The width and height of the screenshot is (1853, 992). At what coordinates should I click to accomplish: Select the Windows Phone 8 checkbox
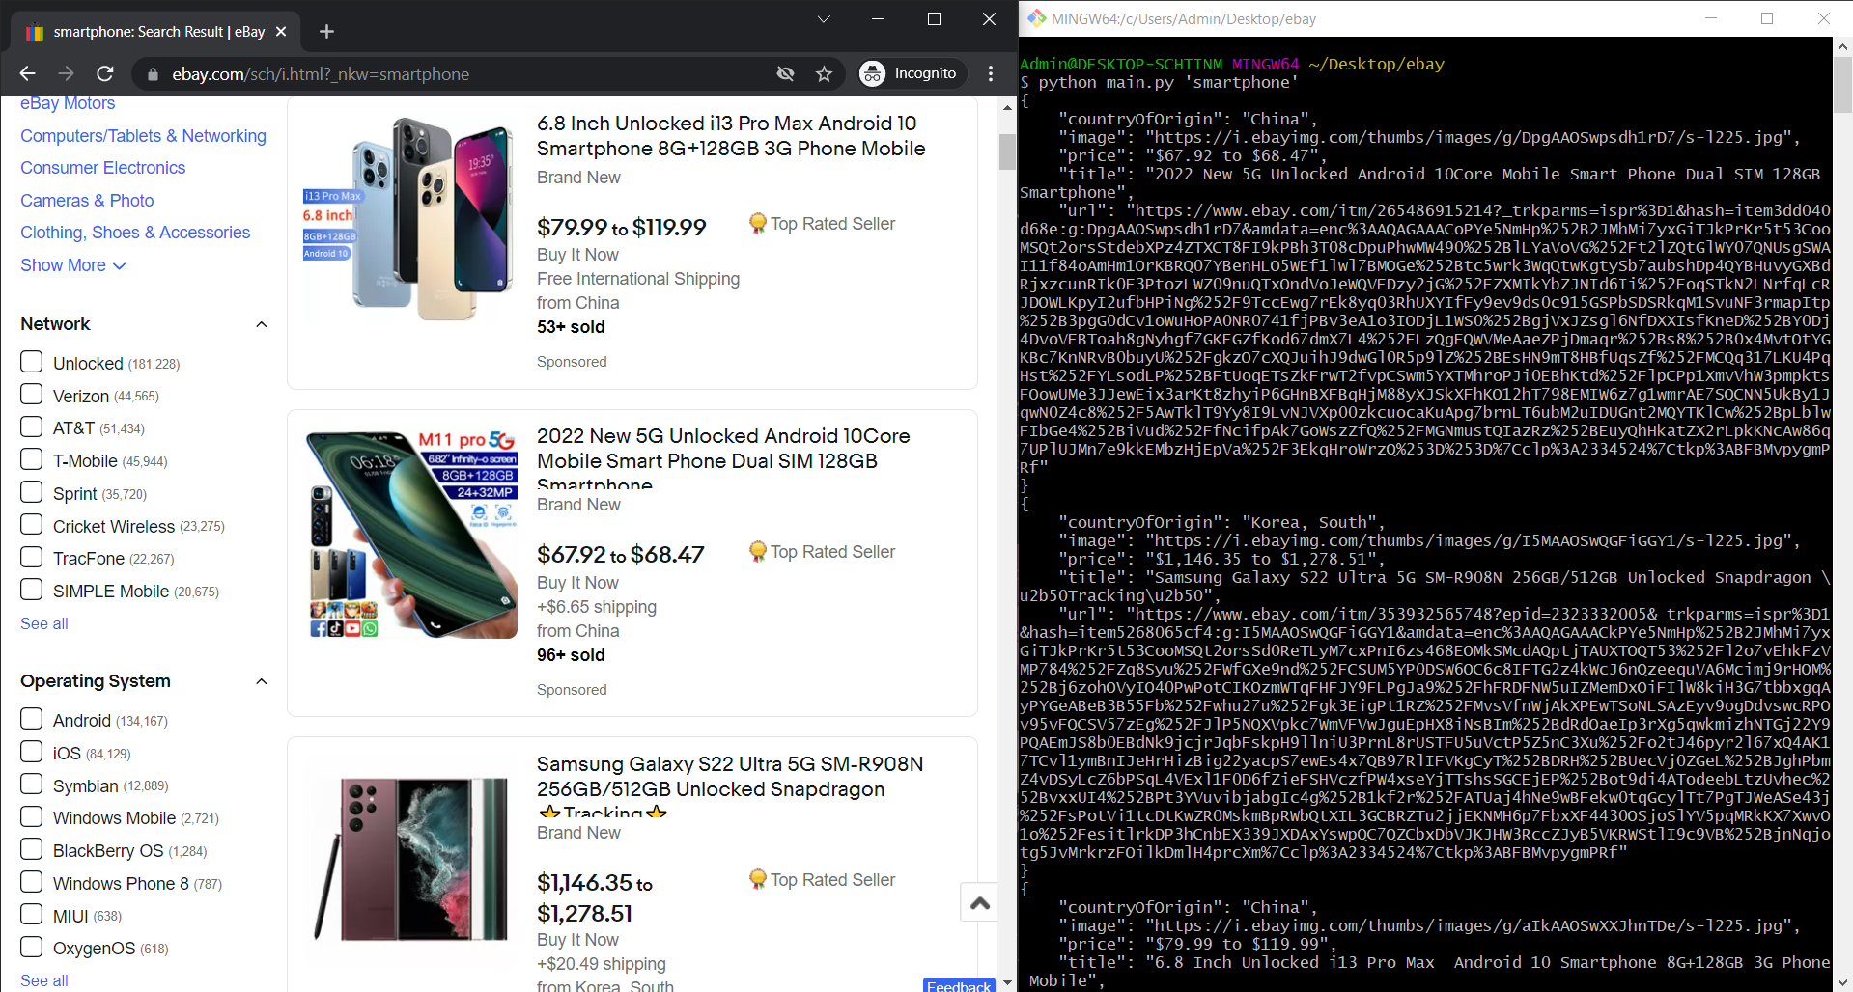pyautogui.click(x=31, y=882)
